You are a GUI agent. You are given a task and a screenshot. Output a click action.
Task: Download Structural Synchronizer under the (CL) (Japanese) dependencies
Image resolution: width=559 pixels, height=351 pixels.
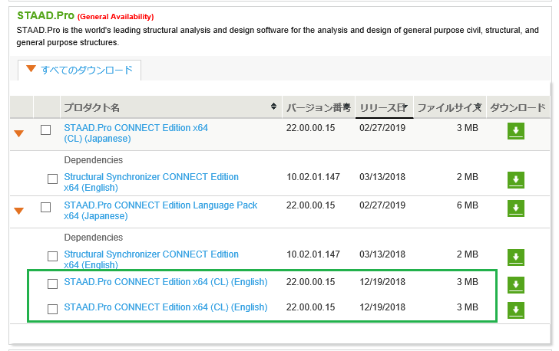click(515, 180)
